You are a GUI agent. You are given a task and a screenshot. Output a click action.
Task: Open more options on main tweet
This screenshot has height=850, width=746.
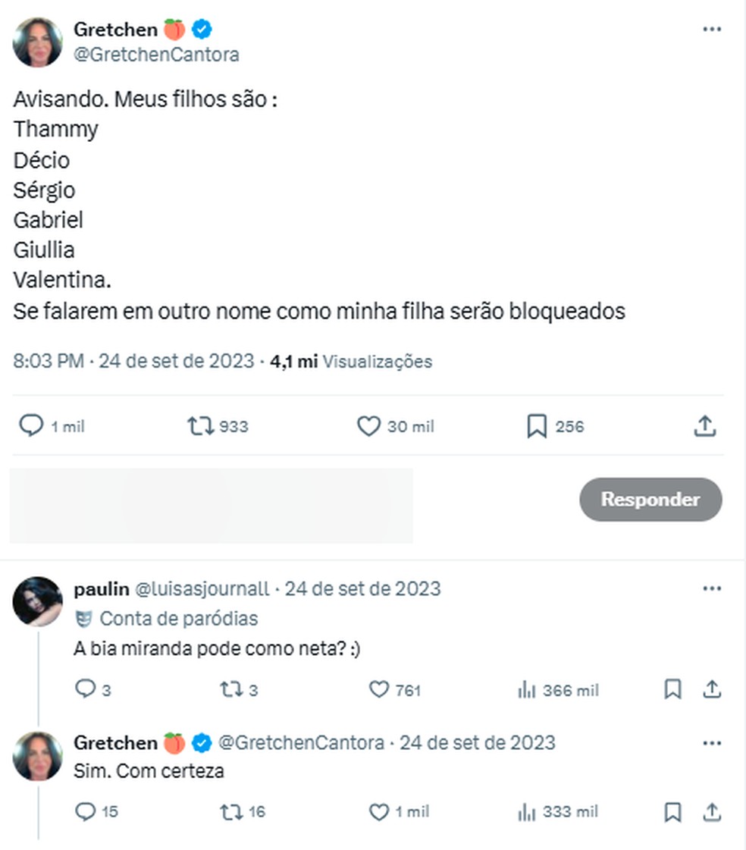pyautogui.click(x=711, y=29)
